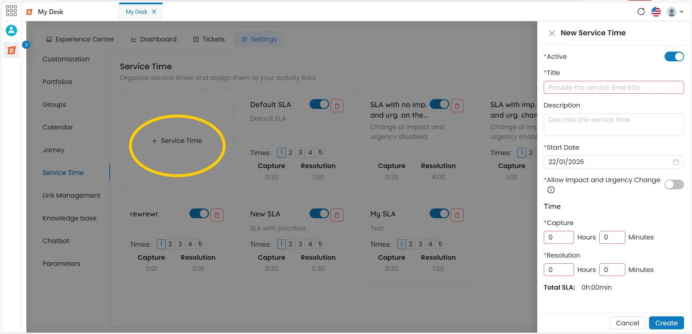Go to the Tickets tab
This screenshot has width=692, height=334.
point(209,39)
